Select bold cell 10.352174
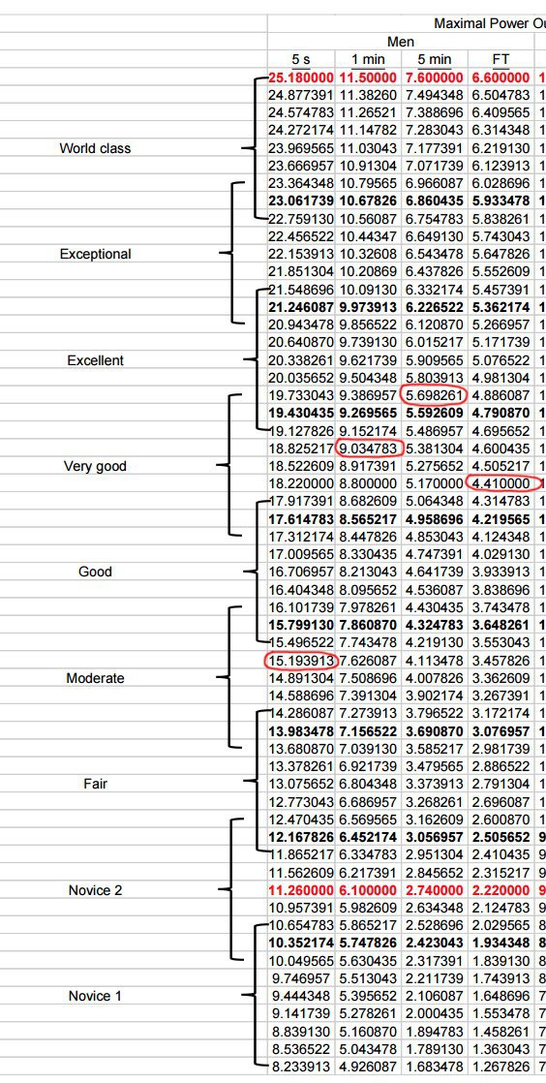This screenshot has width=546, height=1083. tap(301, 943)
